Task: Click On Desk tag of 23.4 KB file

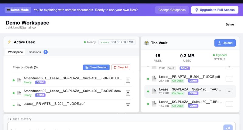Action: [178, 81]
